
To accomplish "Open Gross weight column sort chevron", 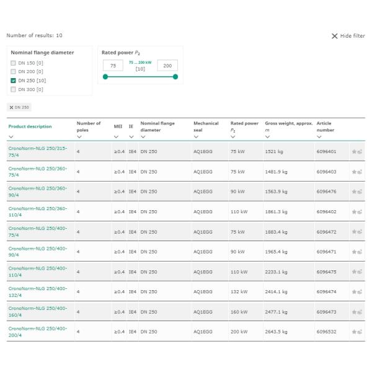I will click(x=267, y=137).
